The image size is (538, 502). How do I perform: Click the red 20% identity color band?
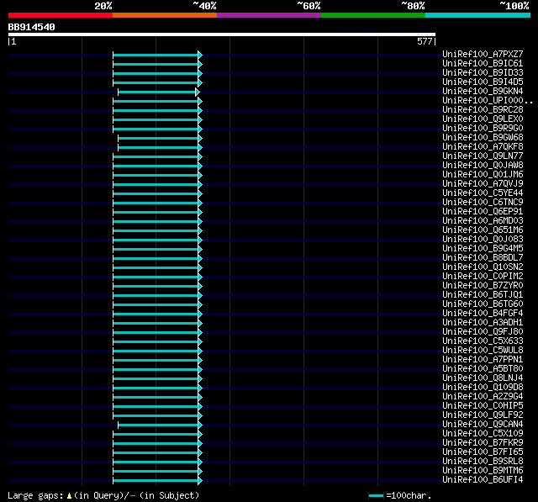tap(61, 15)
